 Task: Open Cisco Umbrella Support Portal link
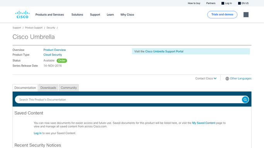pos(164,51)
